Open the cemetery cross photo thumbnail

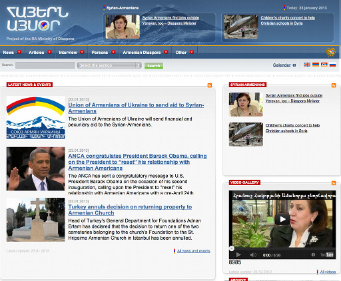tap(35, 220)
